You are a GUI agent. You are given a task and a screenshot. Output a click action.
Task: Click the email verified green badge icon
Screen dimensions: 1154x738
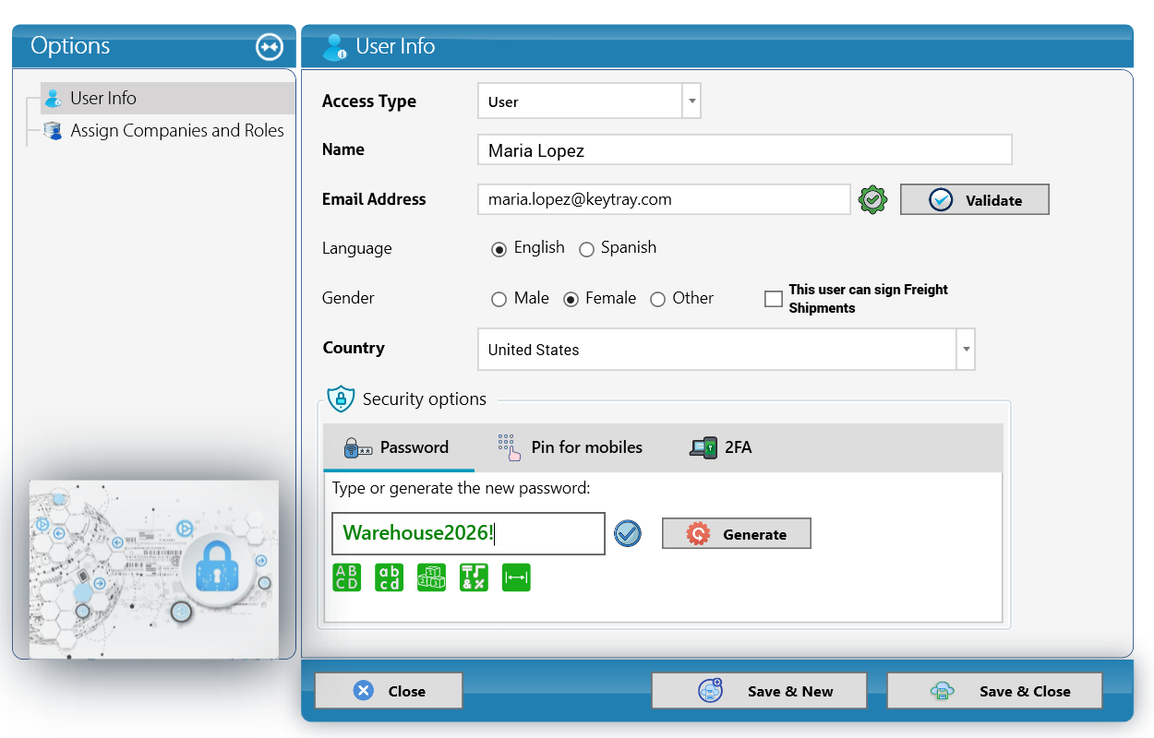[x=873, y=199]
